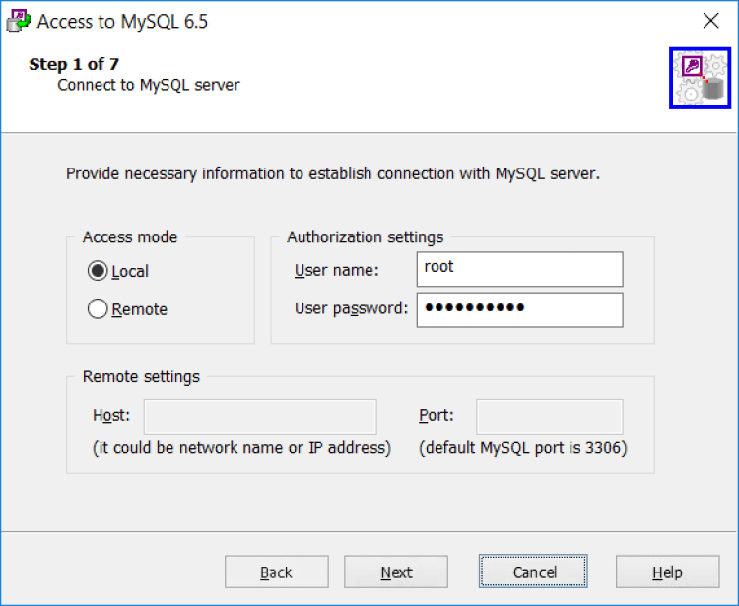This screenshot has height=606, width=739.
Task: Focus the User name input field
Action: [x=519, y=268]
